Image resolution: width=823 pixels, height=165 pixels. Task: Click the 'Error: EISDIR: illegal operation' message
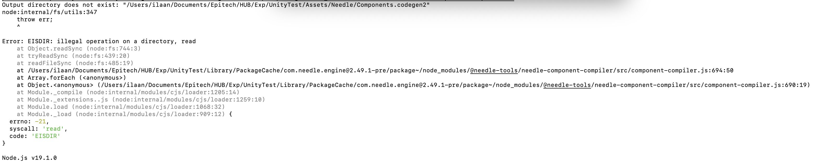[99, 41]
